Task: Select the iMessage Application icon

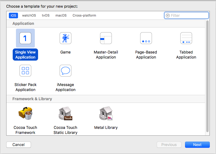Action: pos(66,71)
